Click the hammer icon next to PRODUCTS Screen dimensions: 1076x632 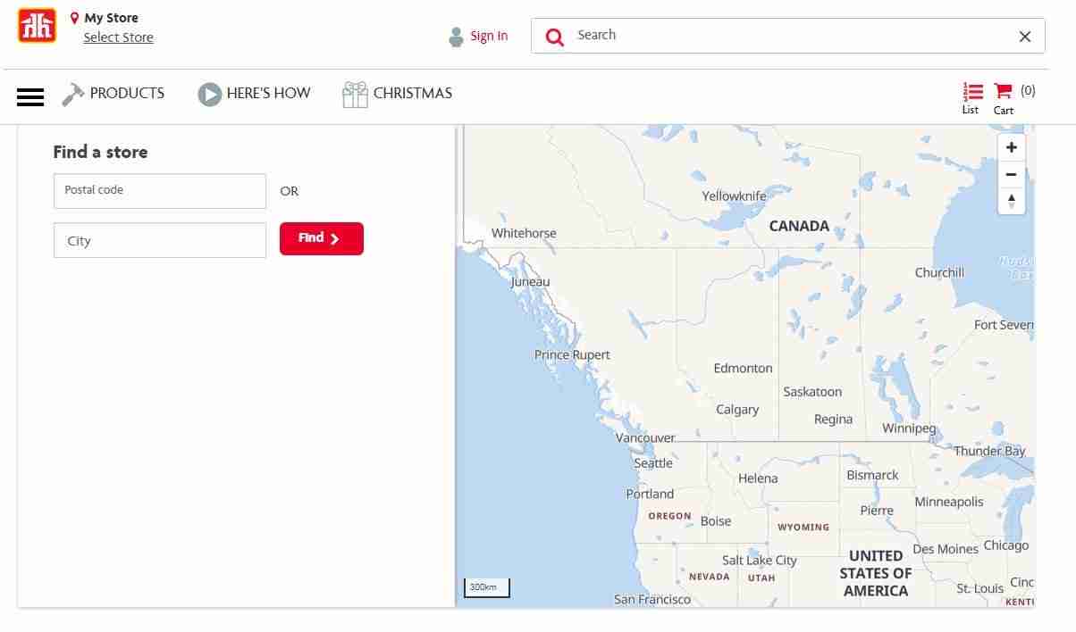[72, 92]
